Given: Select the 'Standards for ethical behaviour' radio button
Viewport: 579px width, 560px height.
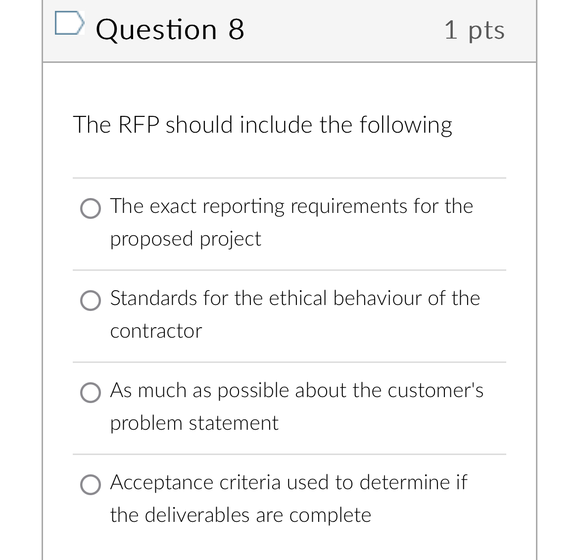Looking at the screenshot, I should click(91, 301).
